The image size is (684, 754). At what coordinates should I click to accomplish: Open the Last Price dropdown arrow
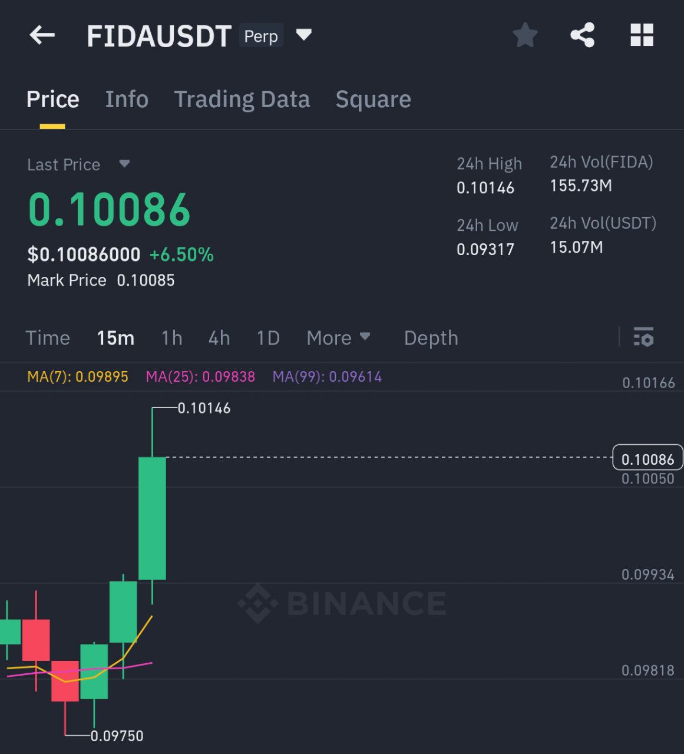point(124,164)
